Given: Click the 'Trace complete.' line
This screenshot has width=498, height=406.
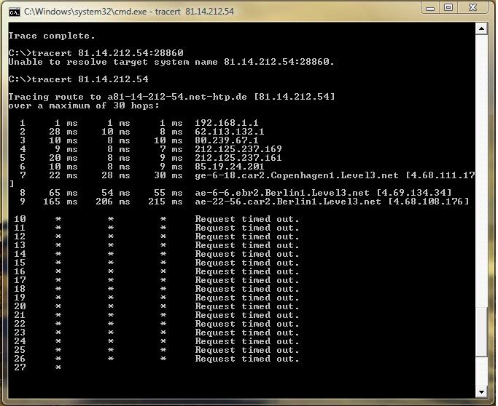Looking at the screenshot, I should [52, 36].
